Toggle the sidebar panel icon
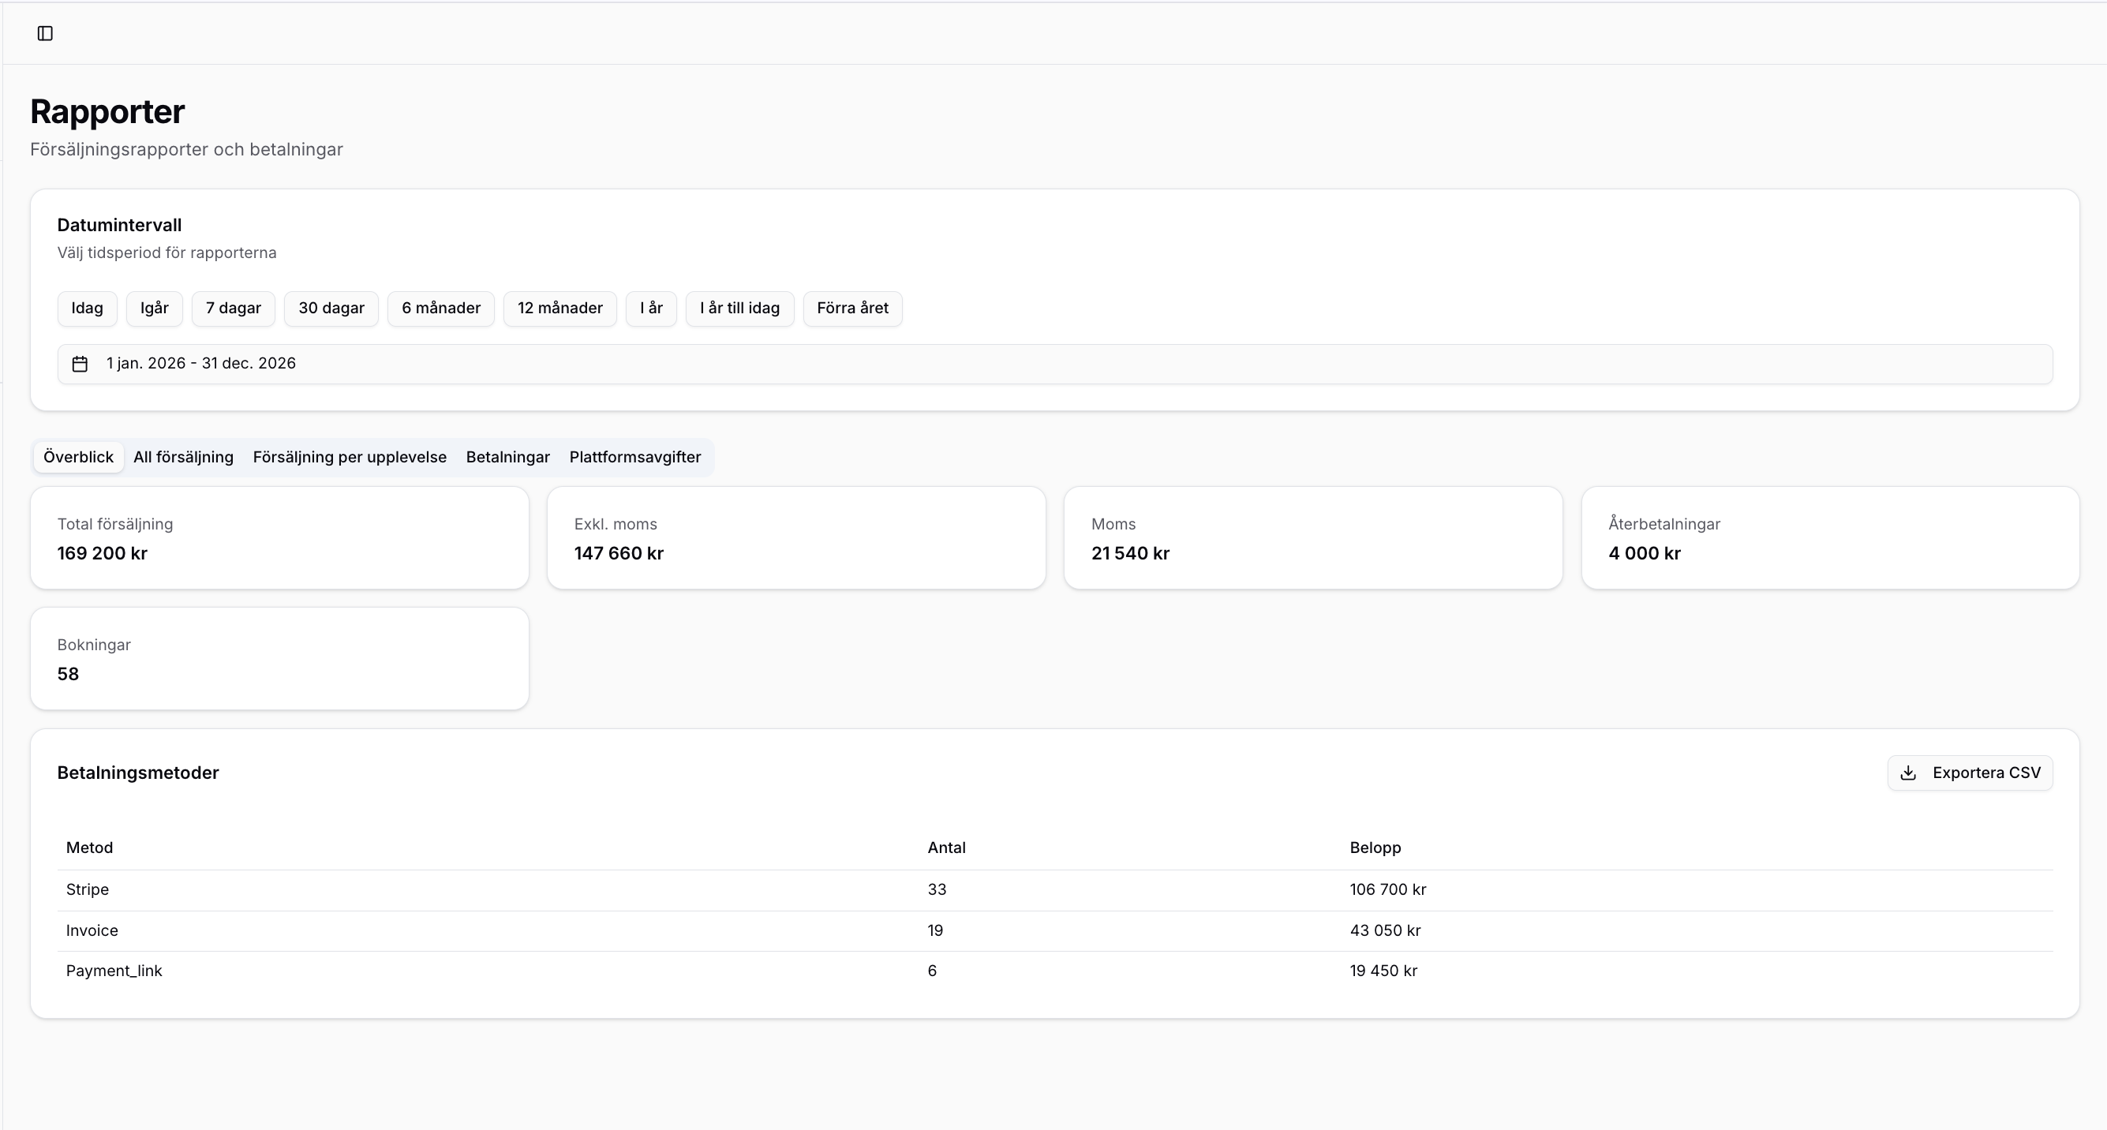 point(45,33)
